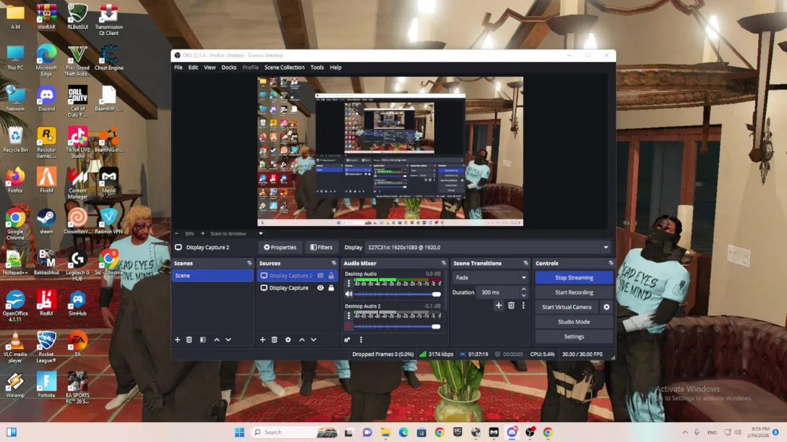Zoom in preview plus button

point(202,233)
